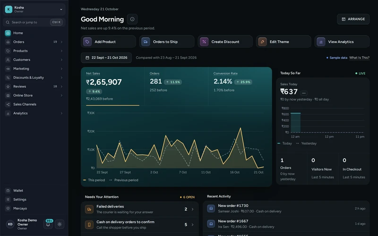378x236 pixels.
Task: Click the Online Store icon in the sidebar
Action: coord(8,95)
